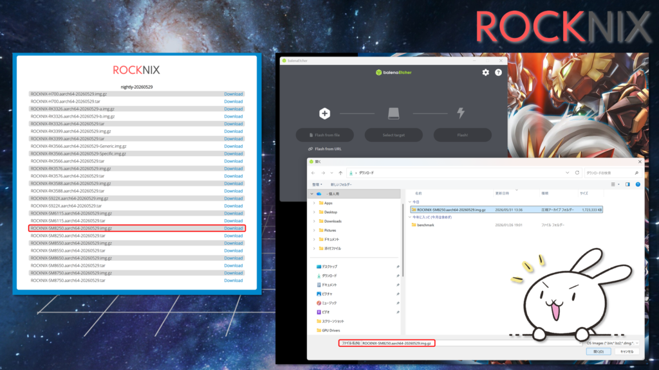This screenshot has height=370, width=659.
Task: Click the Flash from URL link
Action: point(325,149)
